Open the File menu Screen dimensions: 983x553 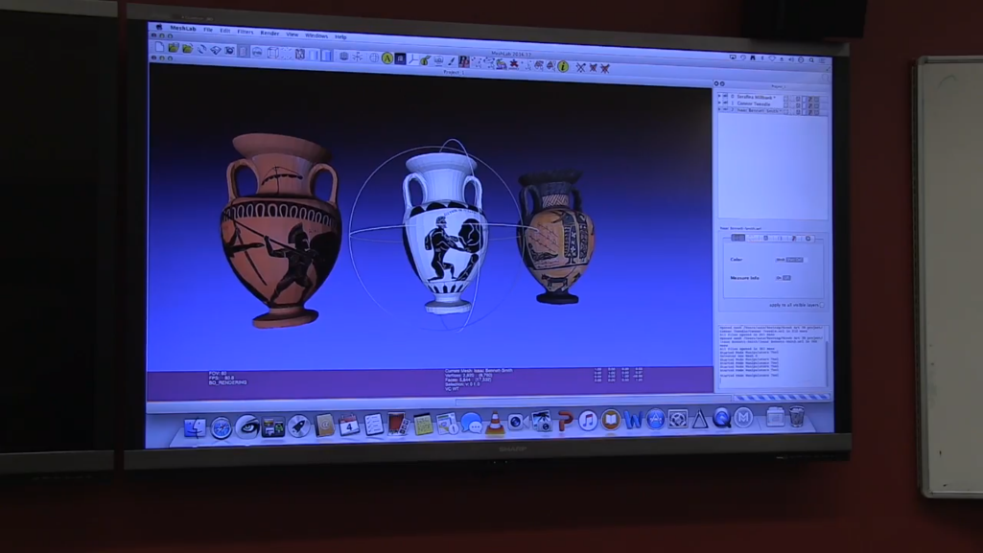208,30
